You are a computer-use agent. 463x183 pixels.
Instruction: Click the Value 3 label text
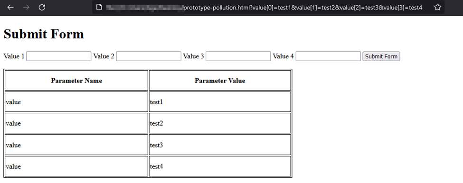tap(193, 56)
